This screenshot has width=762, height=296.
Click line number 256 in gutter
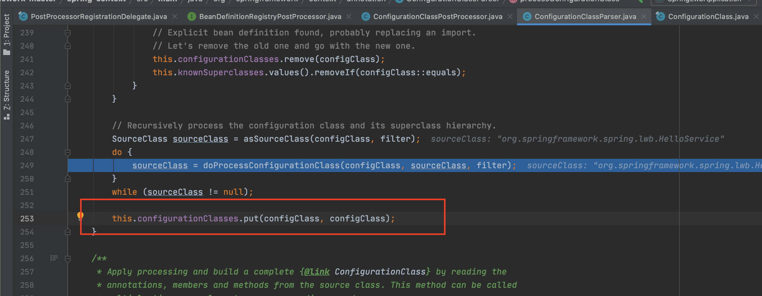click(27, 258)
